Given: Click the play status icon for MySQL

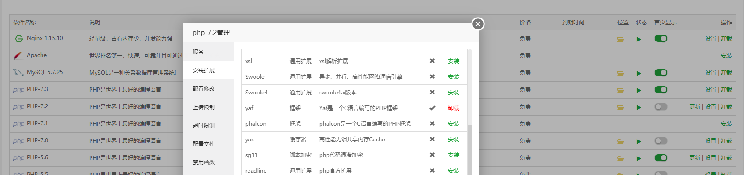Looking at the screenshot, I should click(639, 73).
